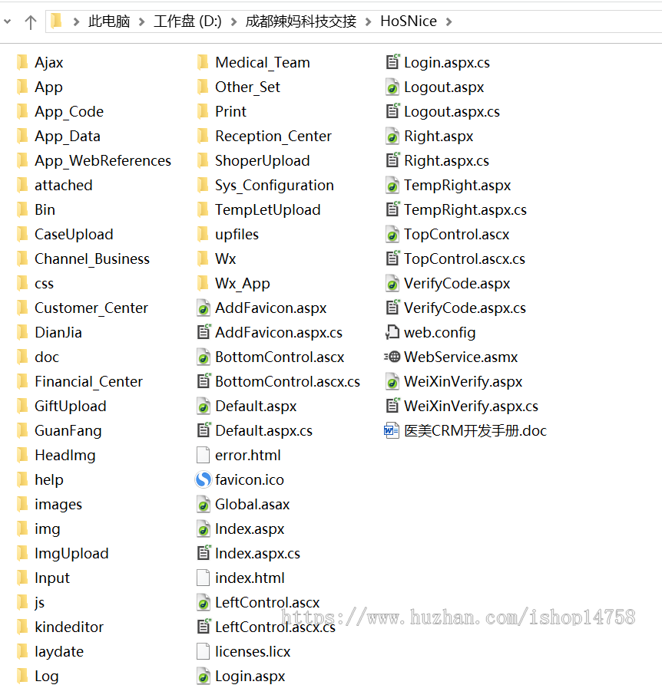Image resolution: width=662 pixels, height=698 pixels.
Task: Select the Global.asax file icon
Action: point(204,505)
